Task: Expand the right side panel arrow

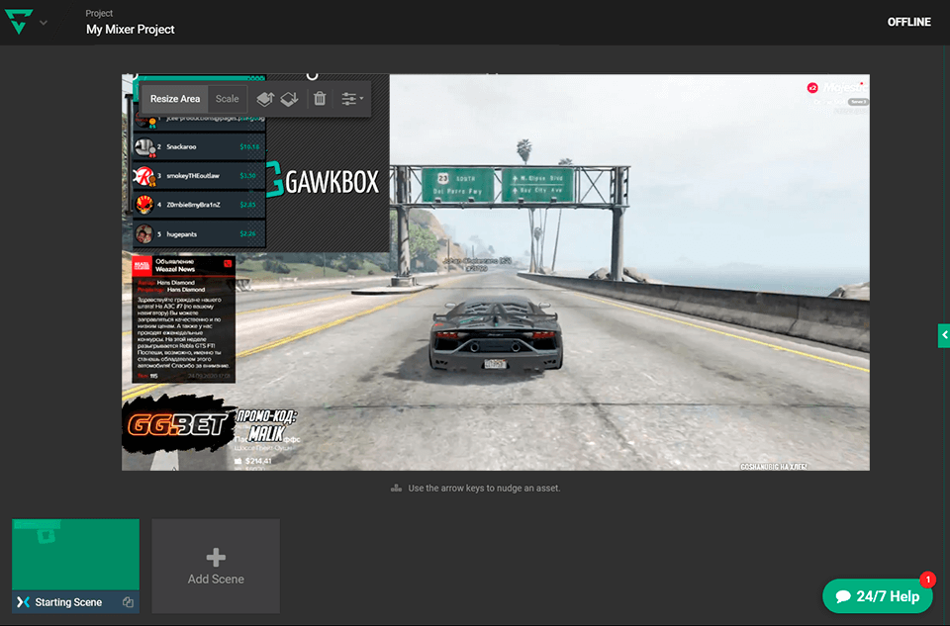Action: (943, 335)
